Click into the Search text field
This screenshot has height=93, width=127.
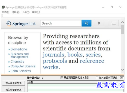61,23
